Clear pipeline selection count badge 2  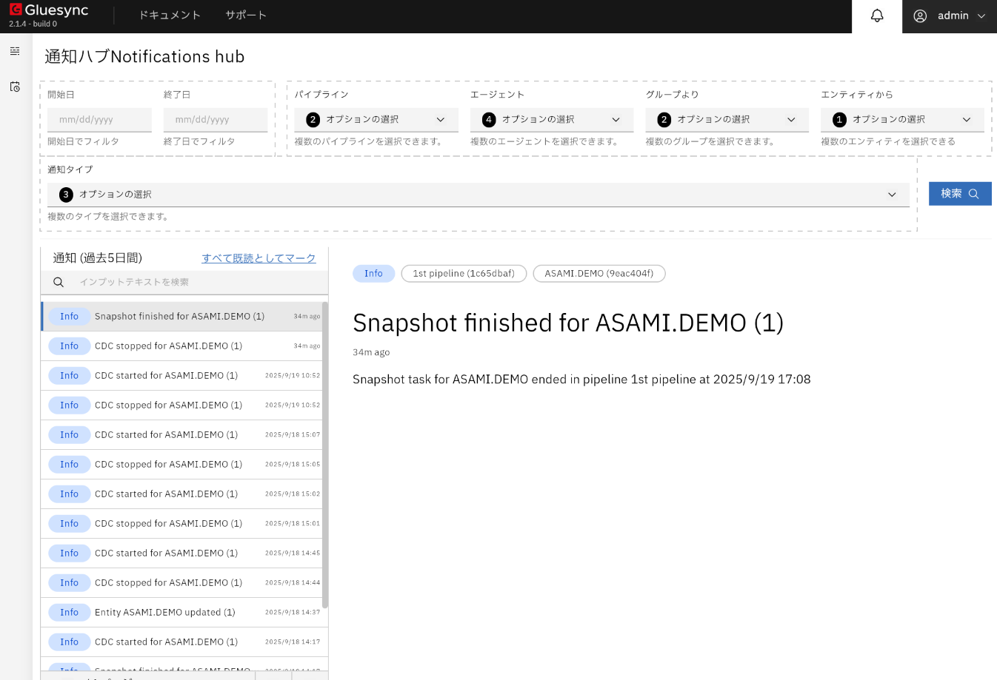click(x=313, y=120)
